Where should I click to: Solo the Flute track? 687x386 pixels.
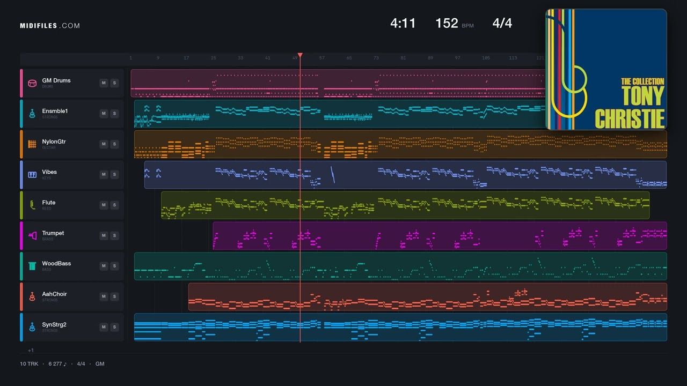[x=114, y=205]
